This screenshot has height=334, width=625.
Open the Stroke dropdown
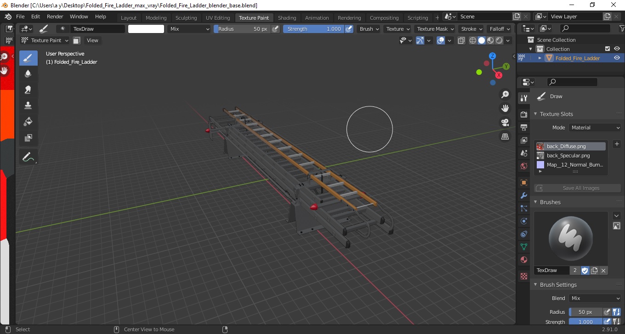tap(472, 29)
